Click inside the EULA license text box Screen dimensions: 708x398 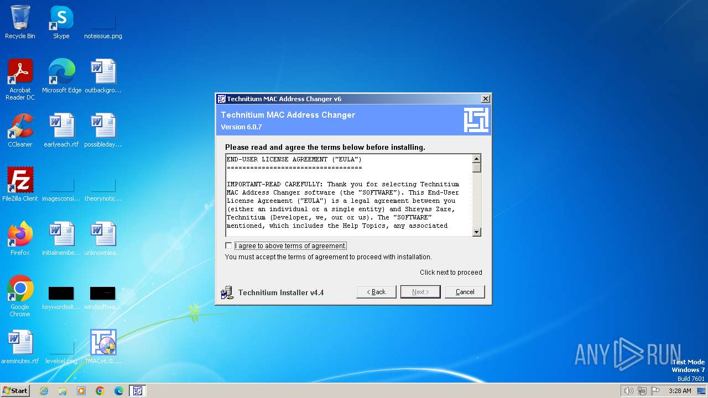click(348, 195)
